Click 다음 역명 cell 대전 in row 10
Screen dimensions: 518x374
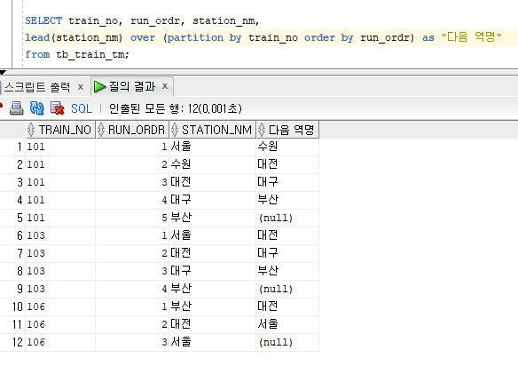pyautogui.click(x=287, y=306)
